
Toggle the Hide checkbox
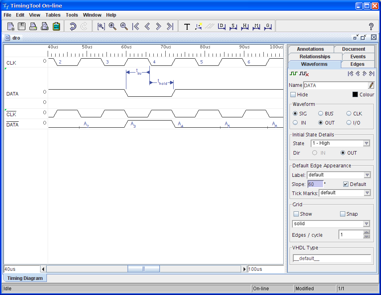[x=293, y=95]
